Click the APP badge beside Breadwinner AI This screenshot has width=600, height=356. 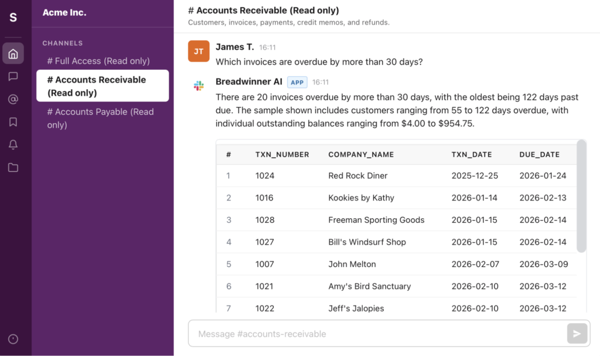[297, 82]
